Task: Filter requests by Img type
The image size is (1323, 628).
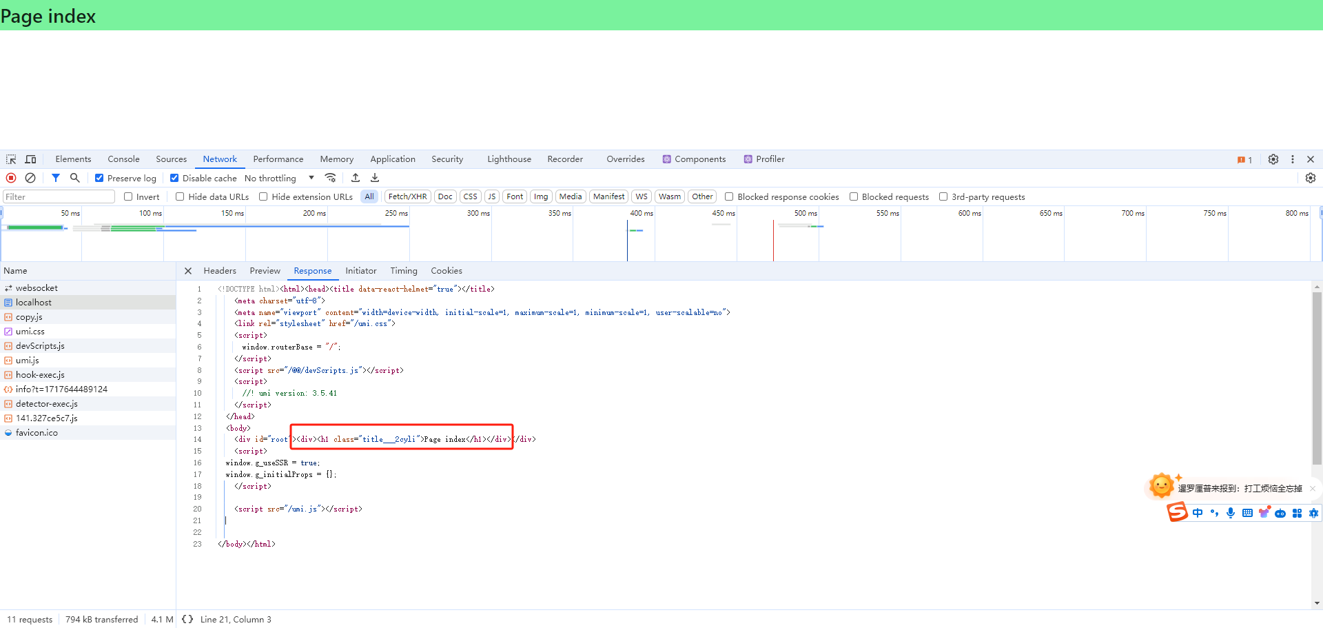Action: (541, 196)
